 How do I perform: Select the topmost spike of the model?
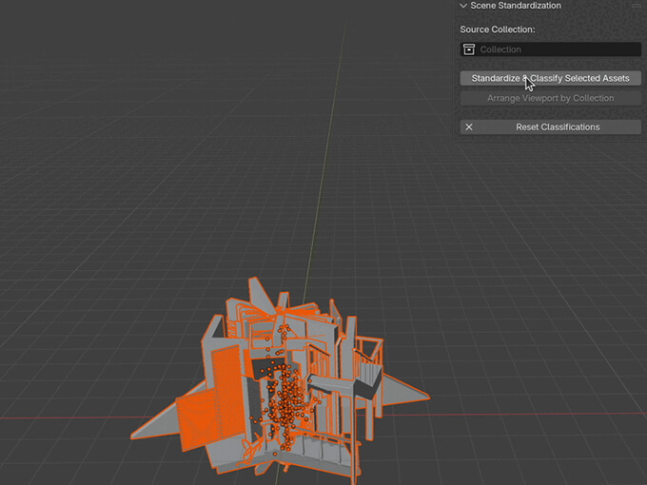[x=254, y=288]
